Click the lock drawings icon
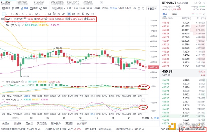 pos(78,14)
